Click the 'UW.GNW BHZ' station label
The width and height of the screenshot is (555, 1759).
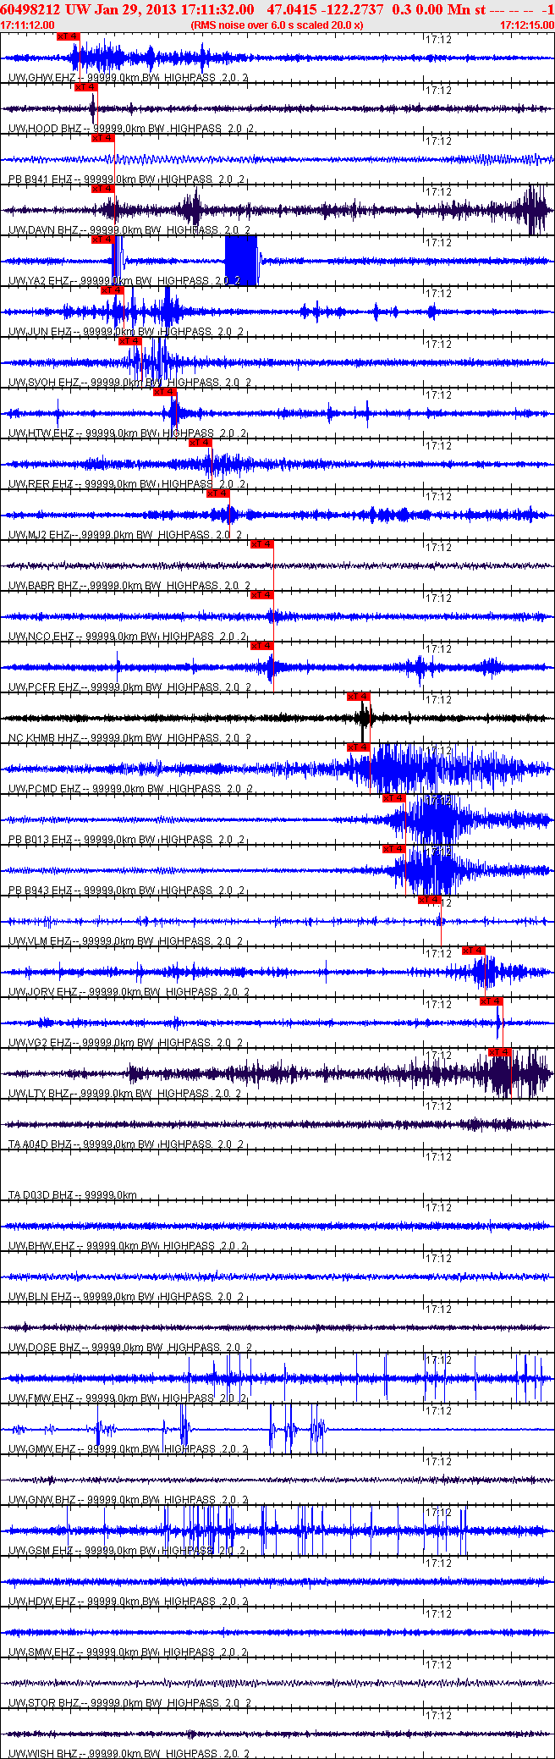43,1500
